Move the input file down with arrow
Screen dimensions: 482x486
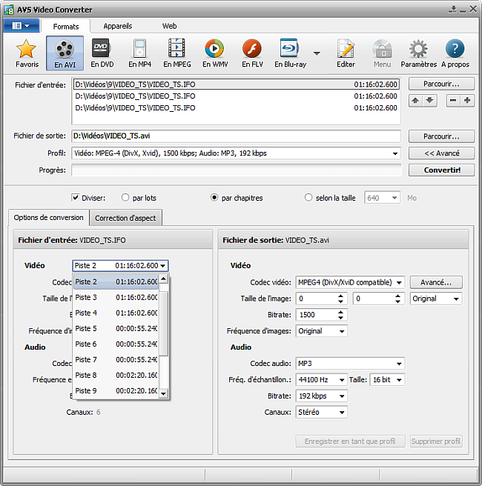430,101
